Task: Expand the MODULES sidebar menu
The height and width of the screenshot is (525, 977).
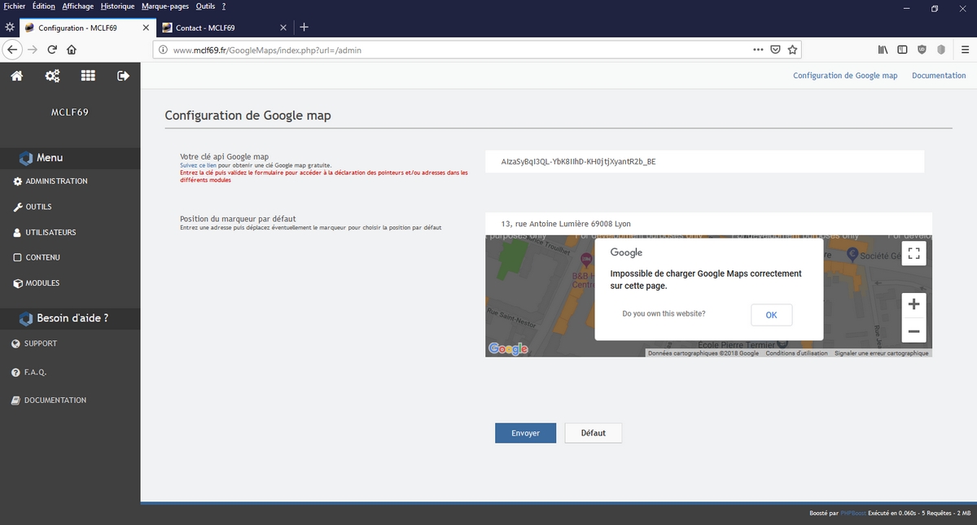Action: (42, 283)
